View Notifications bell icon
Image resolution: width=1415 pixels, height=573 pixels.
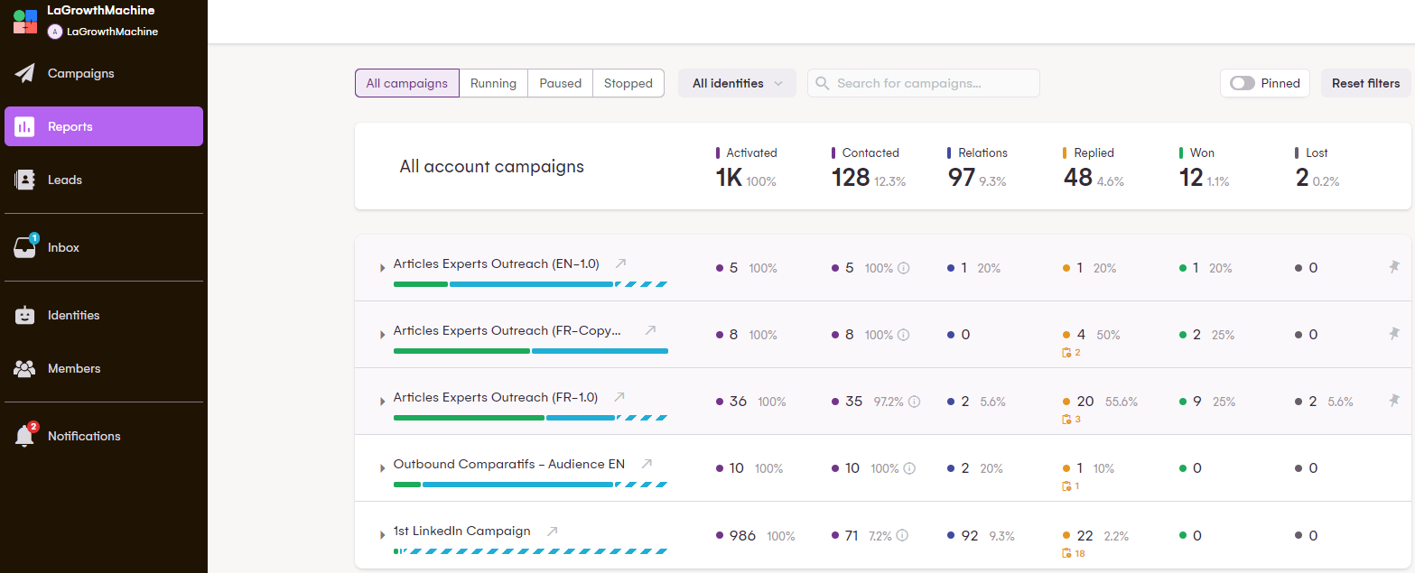click(25, 437)
